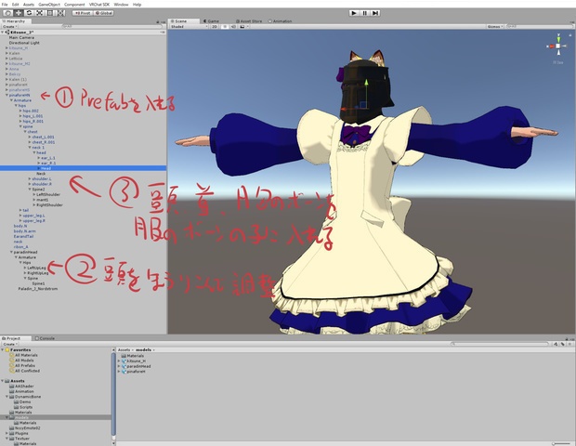Screen dimensions: 576x446
Task: Collapse the paradinHead tree node
Action: 11,252
